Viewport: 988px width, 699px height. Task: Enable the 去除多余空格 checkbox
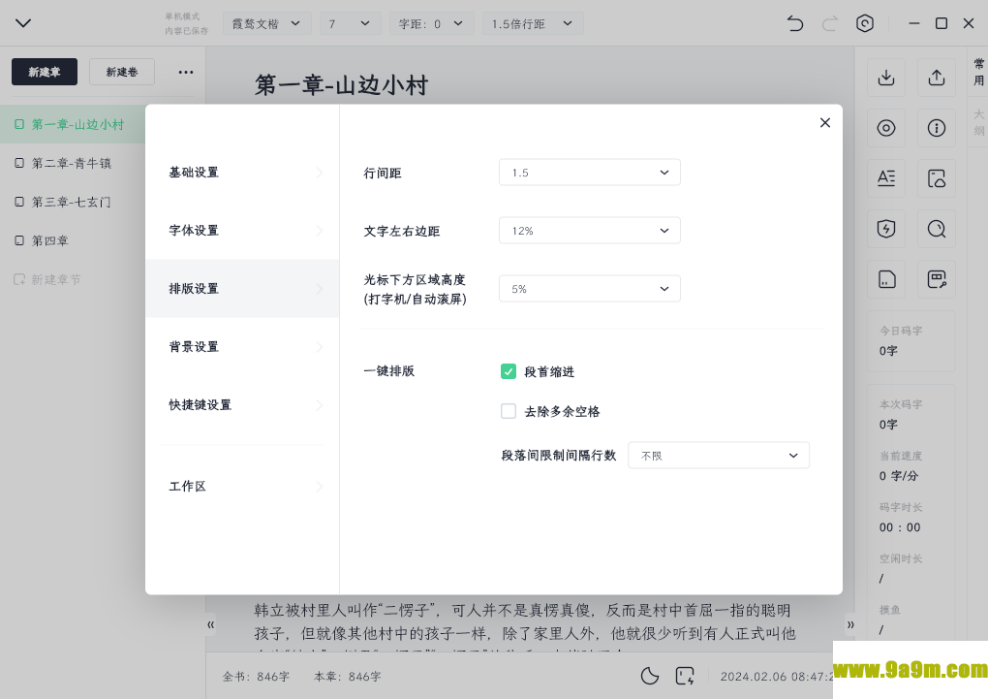coord(509,411)
